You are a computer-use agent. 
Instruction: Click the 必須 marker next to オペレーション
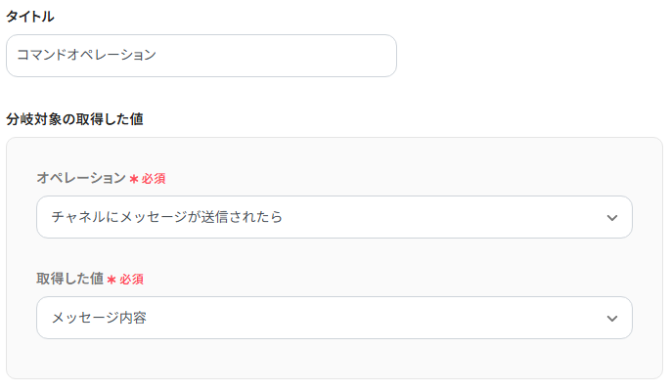coord(154,179)
